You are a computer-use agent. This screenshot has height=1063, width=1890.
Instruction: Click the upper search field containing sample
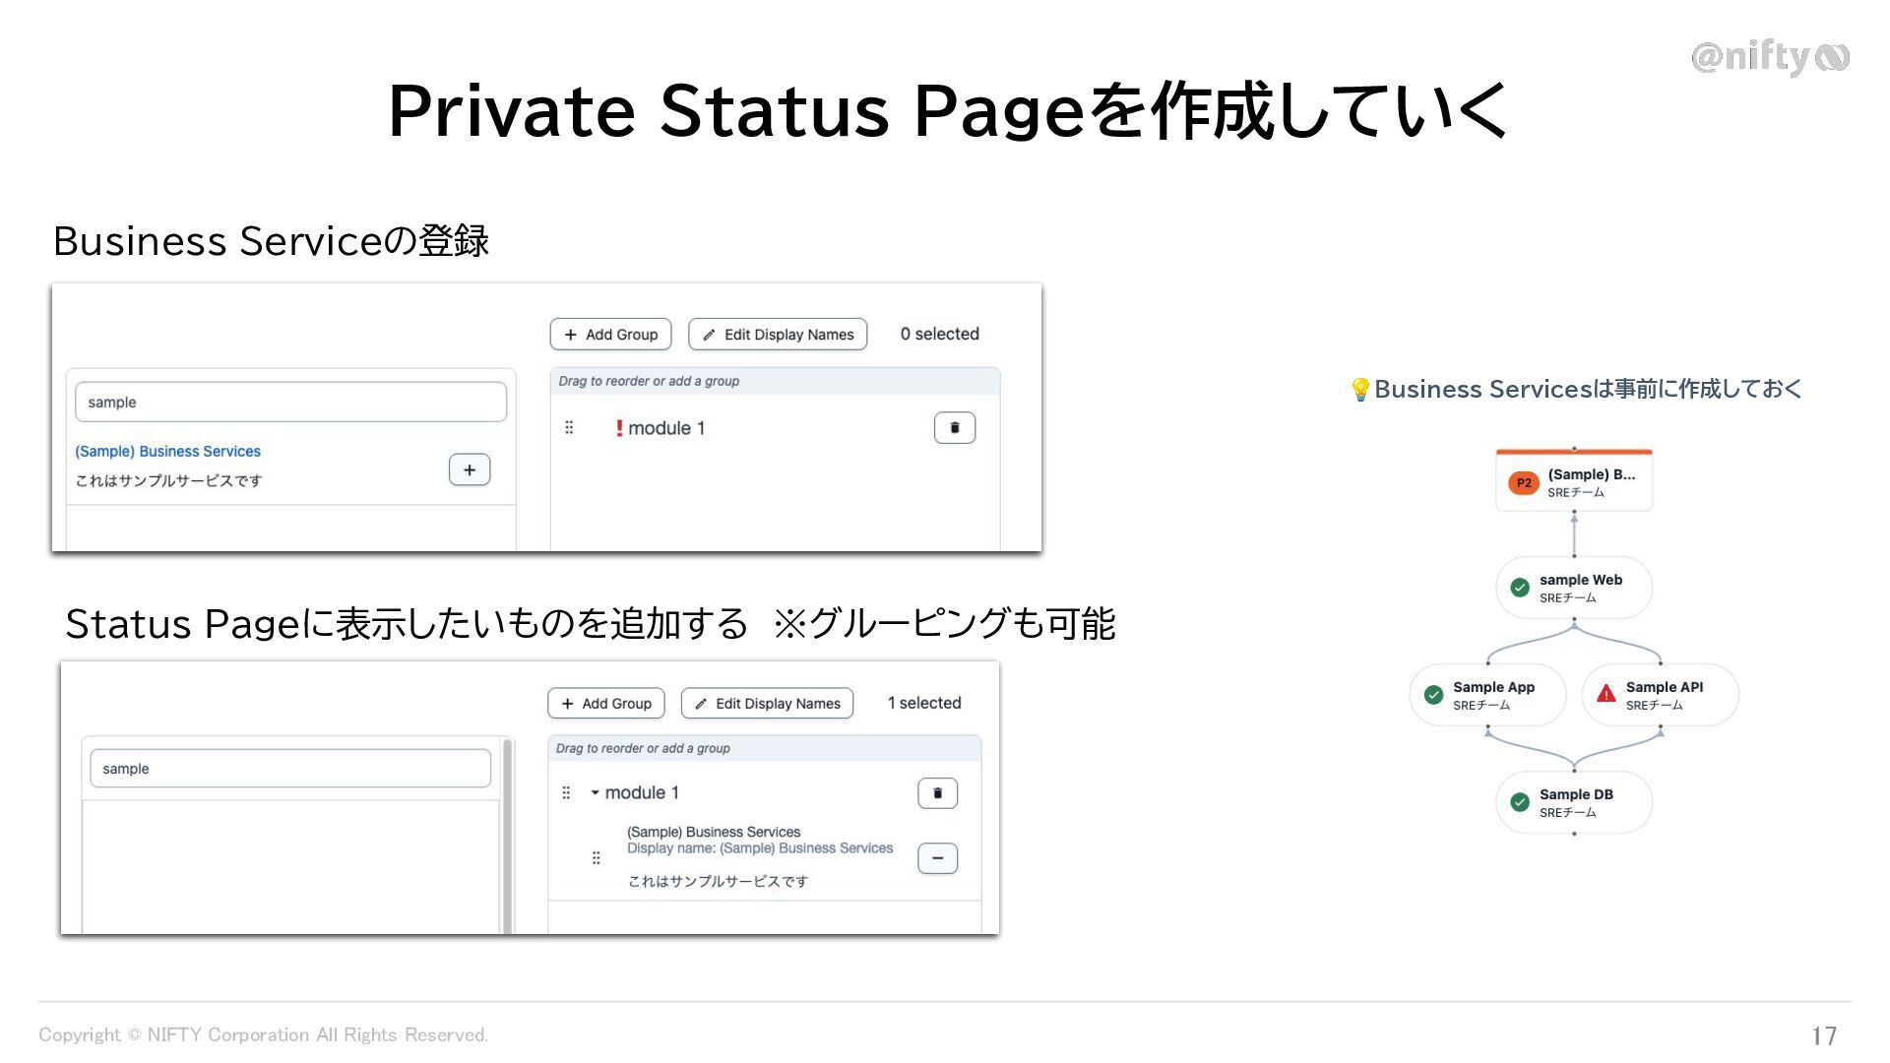pos(290,403)
